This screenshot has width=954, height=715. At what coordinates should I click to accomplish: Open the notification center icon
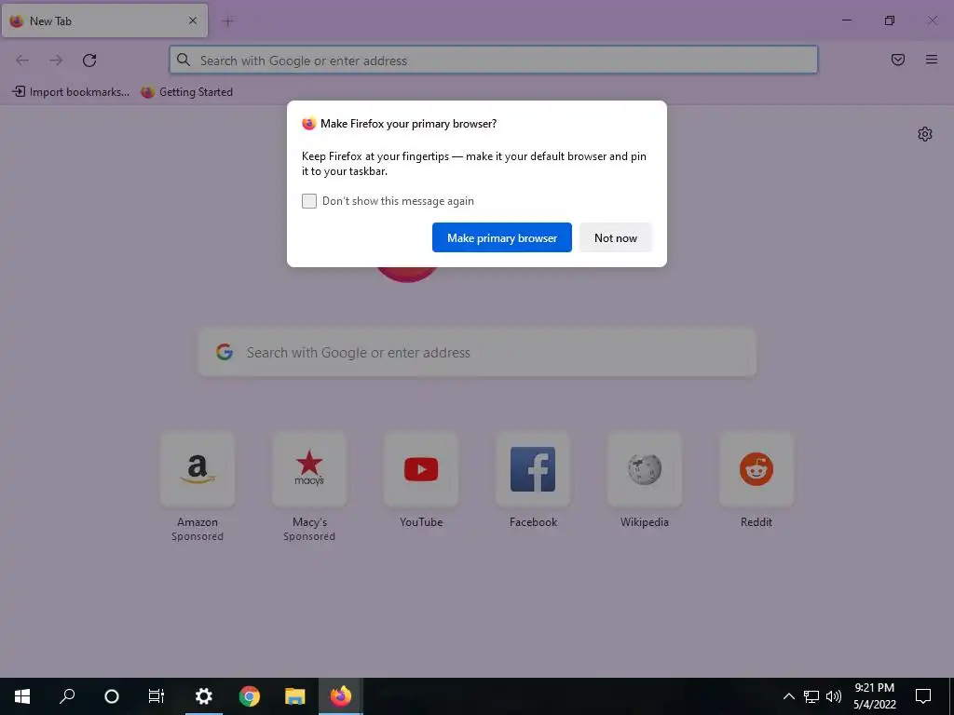tap(923, 696)
